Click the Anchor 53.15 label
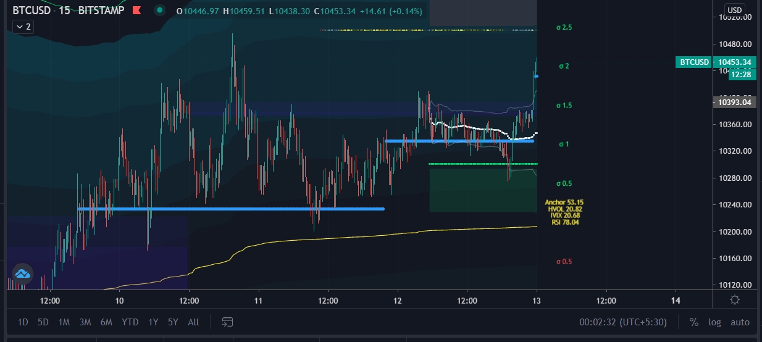The height and width of the screenshot is (342, 762). pyautogui.click(x=564, y=202)
